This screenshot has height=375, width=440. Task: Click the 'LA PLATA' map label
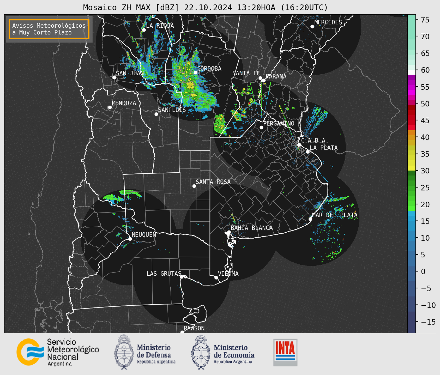(x=324, y=148)
